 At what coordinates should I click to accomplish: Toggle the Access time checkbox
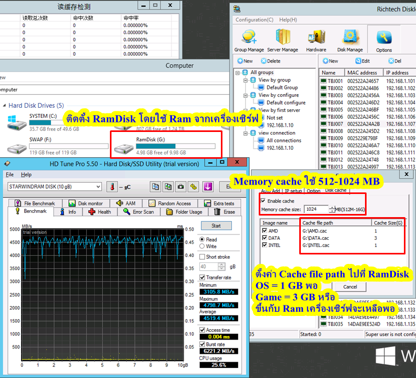click(202, 330)
